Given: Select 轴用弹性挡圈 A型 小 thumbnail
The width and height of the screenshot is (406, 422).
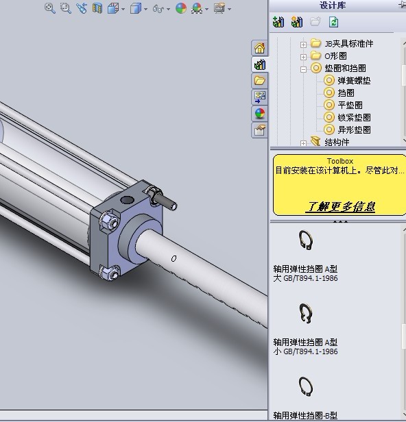Looking at the screenshot, I should point(306,314).
